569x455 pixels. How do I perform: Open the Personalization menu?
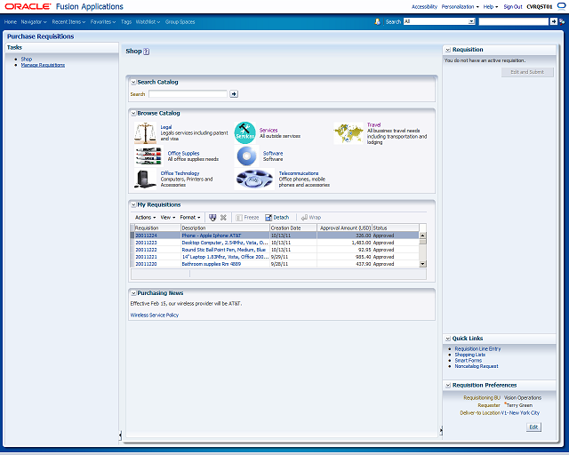pyautogui.click(x=461, y=6)
